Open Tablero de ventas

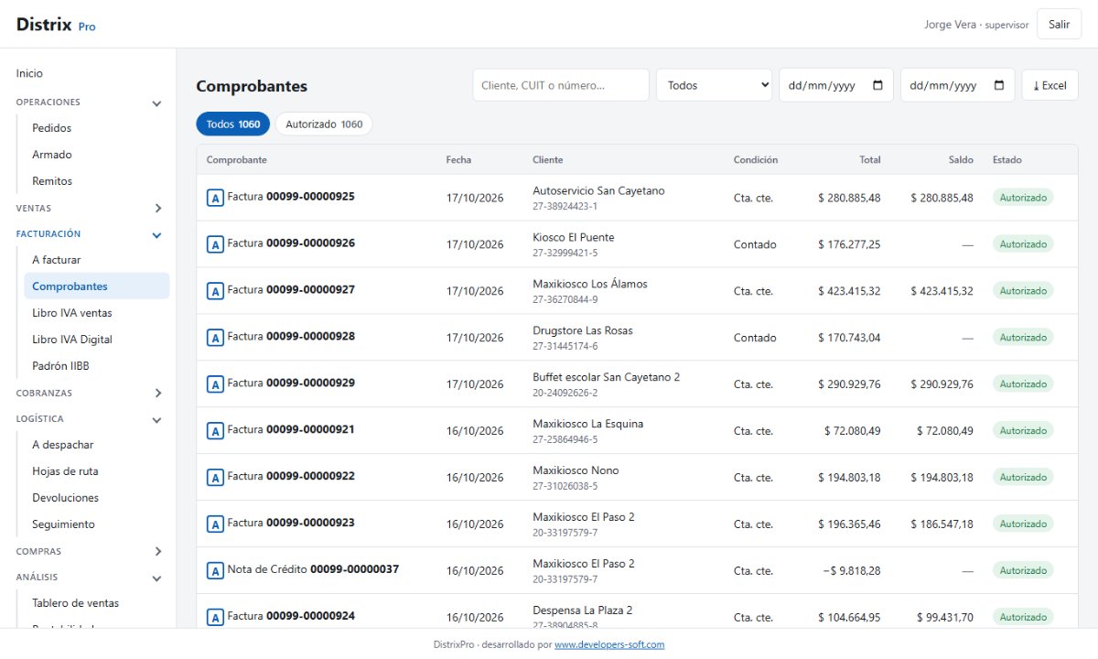tap(97, 603)
